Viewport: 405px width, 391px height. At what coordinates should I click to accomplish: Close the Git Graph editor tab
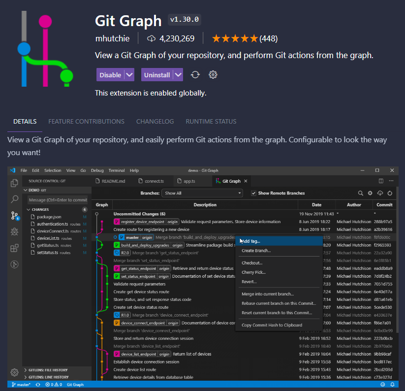[246, 181]
